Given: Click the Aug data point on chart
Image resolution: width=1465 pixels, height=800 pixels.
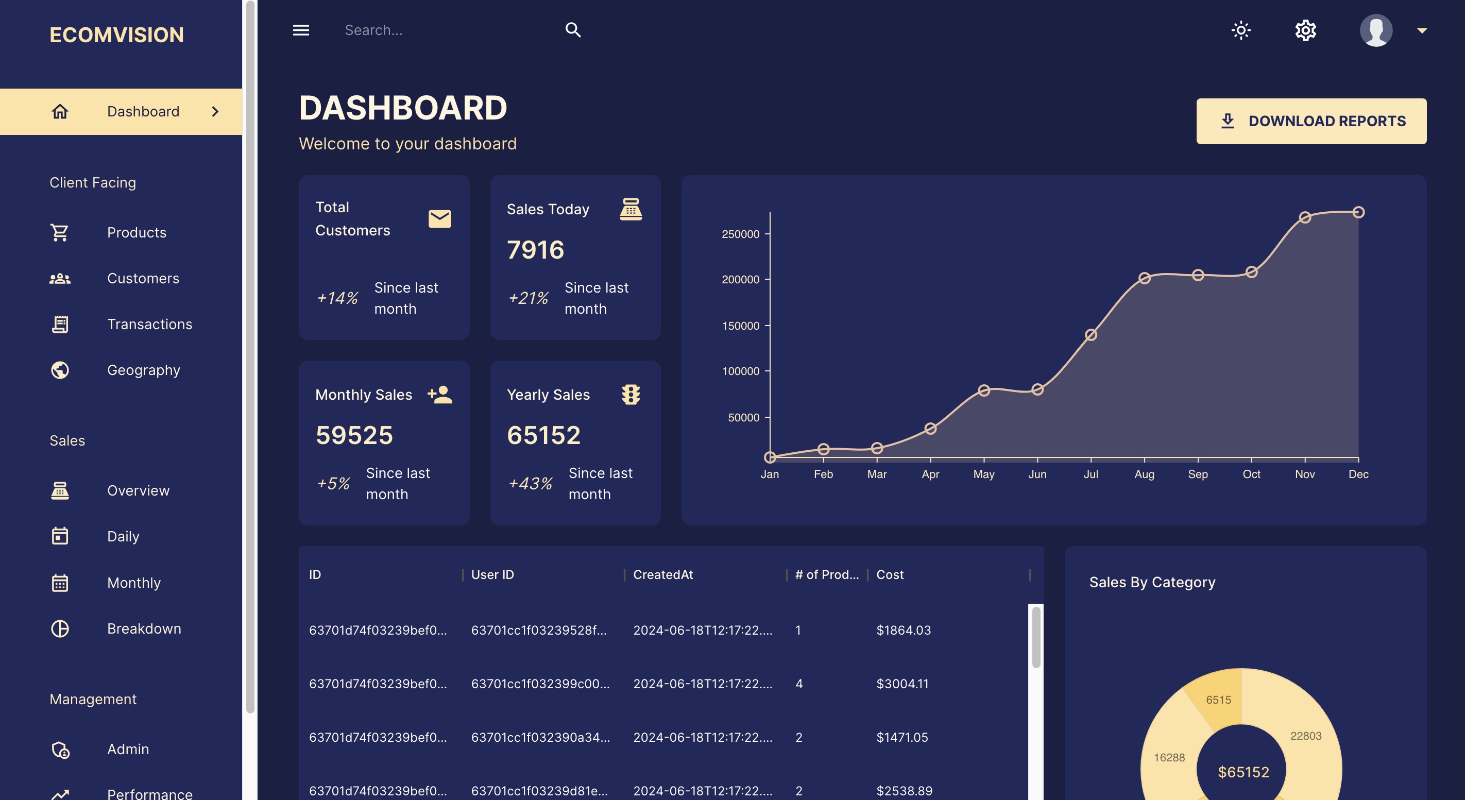Looking at the screenshot, I should [1144, 278].
